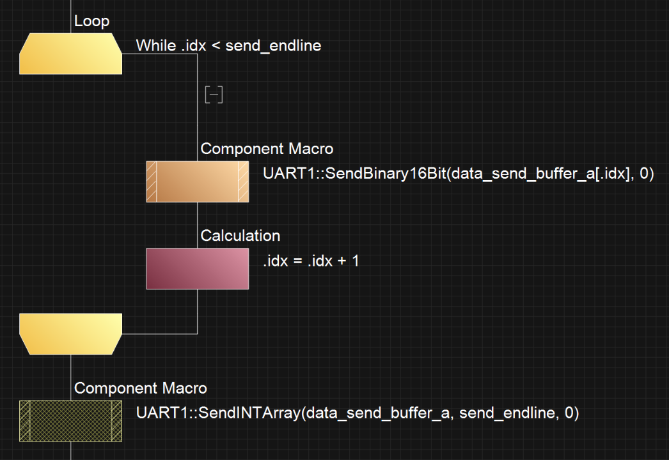Select the disabled SendINTArray macro block
The image size is (669, 460).
coord(70,420)
